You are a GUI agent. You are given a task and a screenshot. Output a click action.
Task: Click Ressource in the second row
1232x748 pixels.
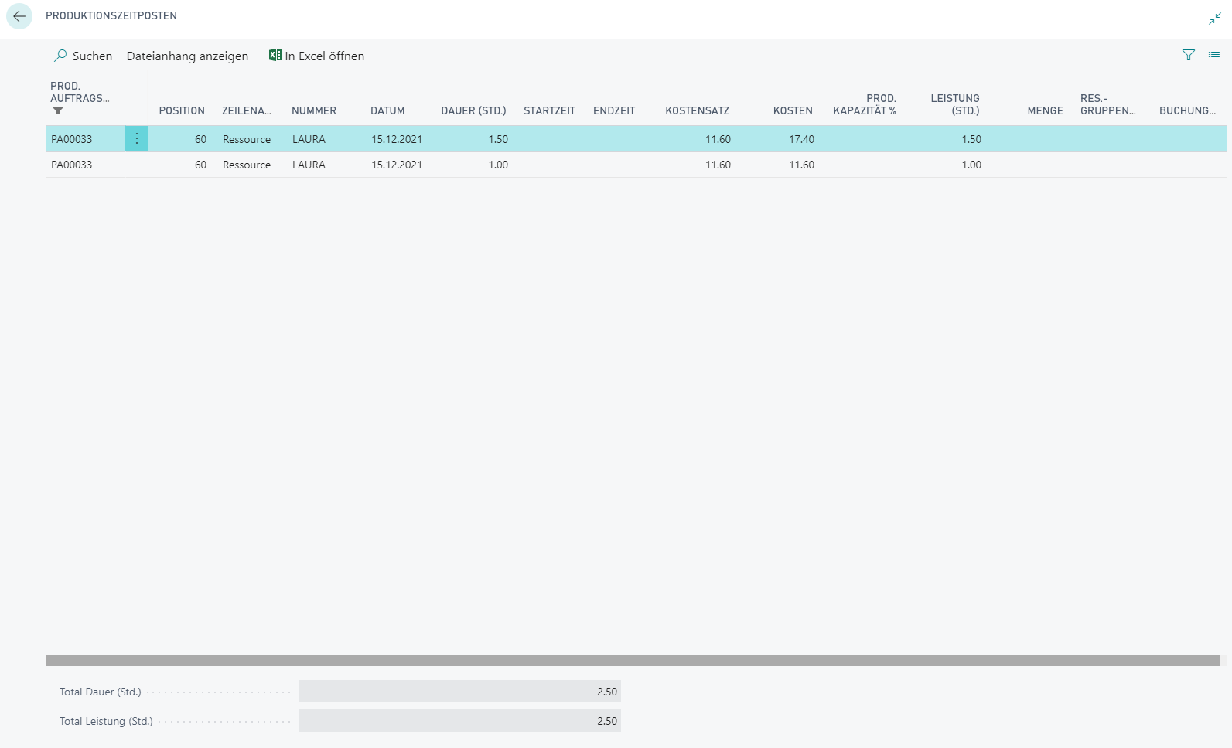click(247, 165)
